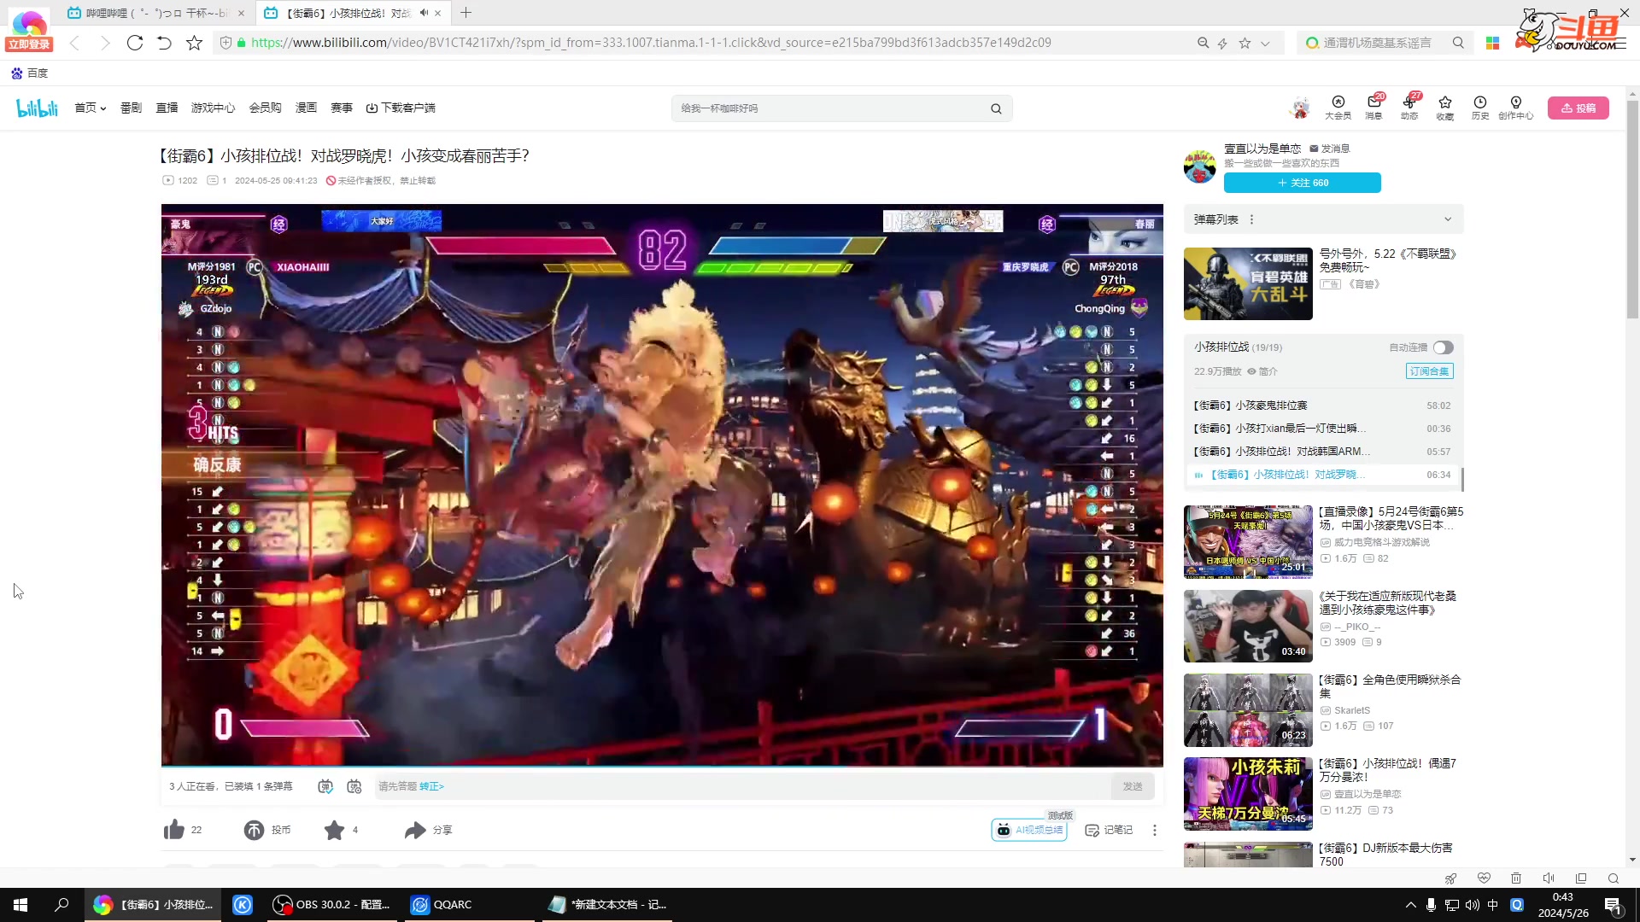Open the 直播 navigation item
Viewport: 1640px width, 922px height.
tap(167, 108)
